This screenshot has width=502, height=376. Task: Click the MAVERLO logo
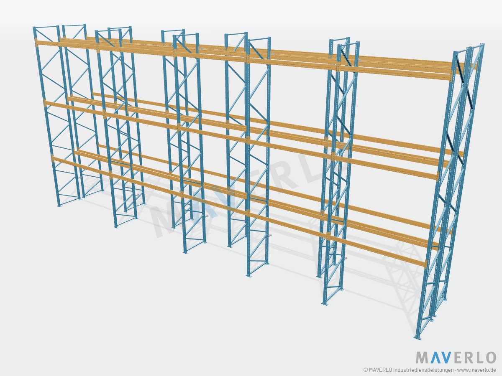coord(456,358)
